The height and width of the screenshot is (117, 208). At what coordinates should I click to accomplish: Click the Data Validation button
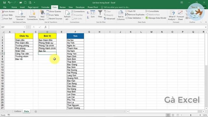click(x=134, y=18)
